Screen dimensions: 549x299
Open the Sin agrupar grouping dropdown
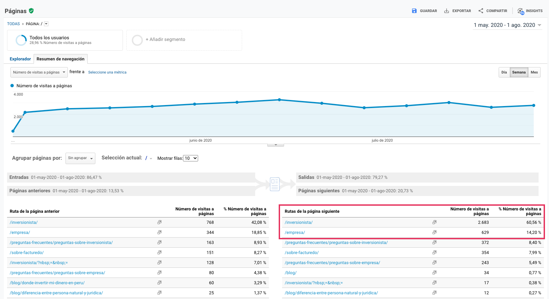pyautogui.click(x=80, y=158)
